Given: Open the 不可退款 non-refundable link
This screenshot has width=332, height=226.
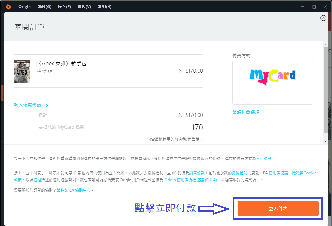Looking at the screenshot, I should tap(264, 159).
